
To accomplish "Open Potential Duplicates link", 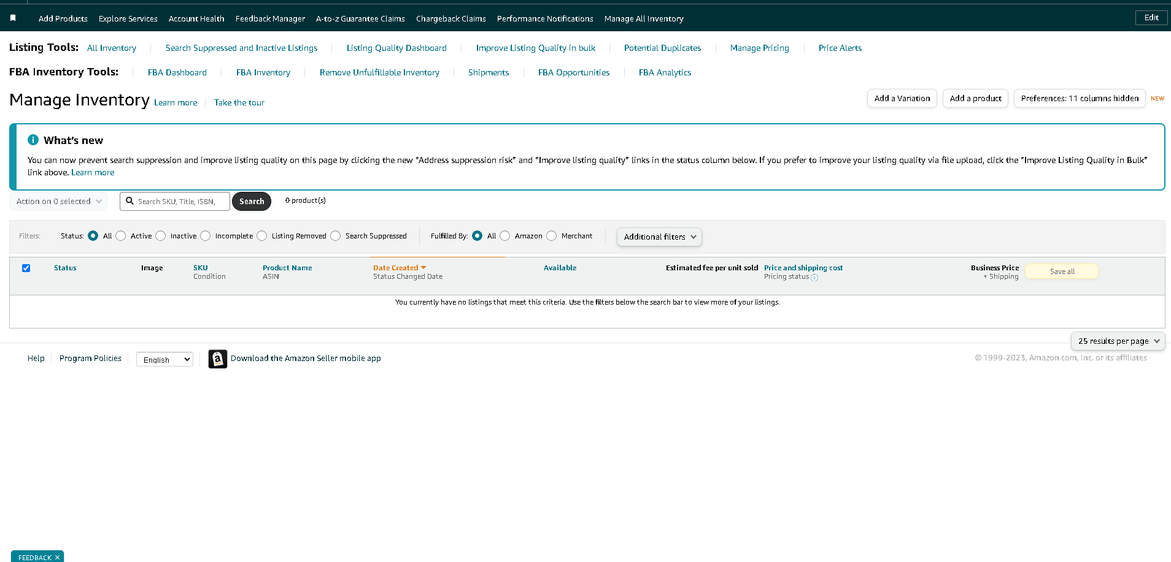I will (x=662, y=48).
